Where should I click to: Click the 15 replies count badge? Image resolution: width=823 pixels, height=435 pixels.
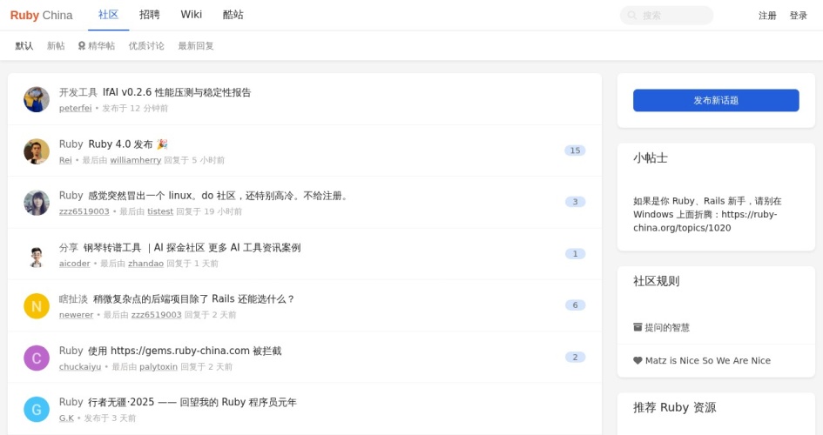point(574,151)
